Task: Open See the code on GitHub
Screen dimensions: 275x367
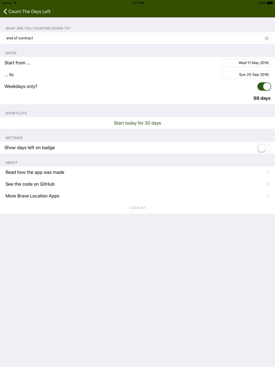Action: pyautogui.click(x=137, y=184)
